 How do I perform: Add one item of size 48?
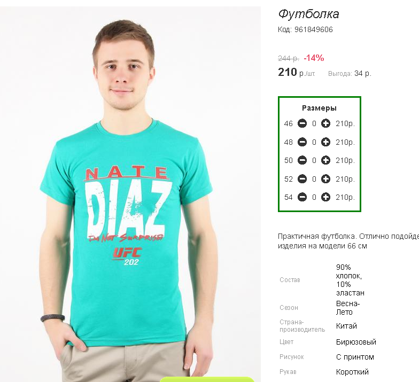[x=325, y=142]
